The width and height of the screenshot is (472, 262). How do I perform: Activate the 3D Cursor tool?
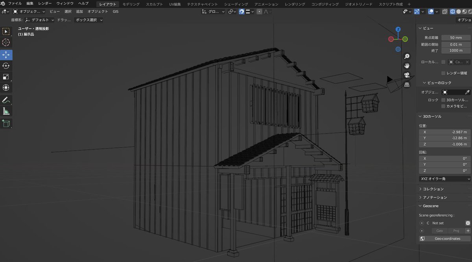point(6,42)
